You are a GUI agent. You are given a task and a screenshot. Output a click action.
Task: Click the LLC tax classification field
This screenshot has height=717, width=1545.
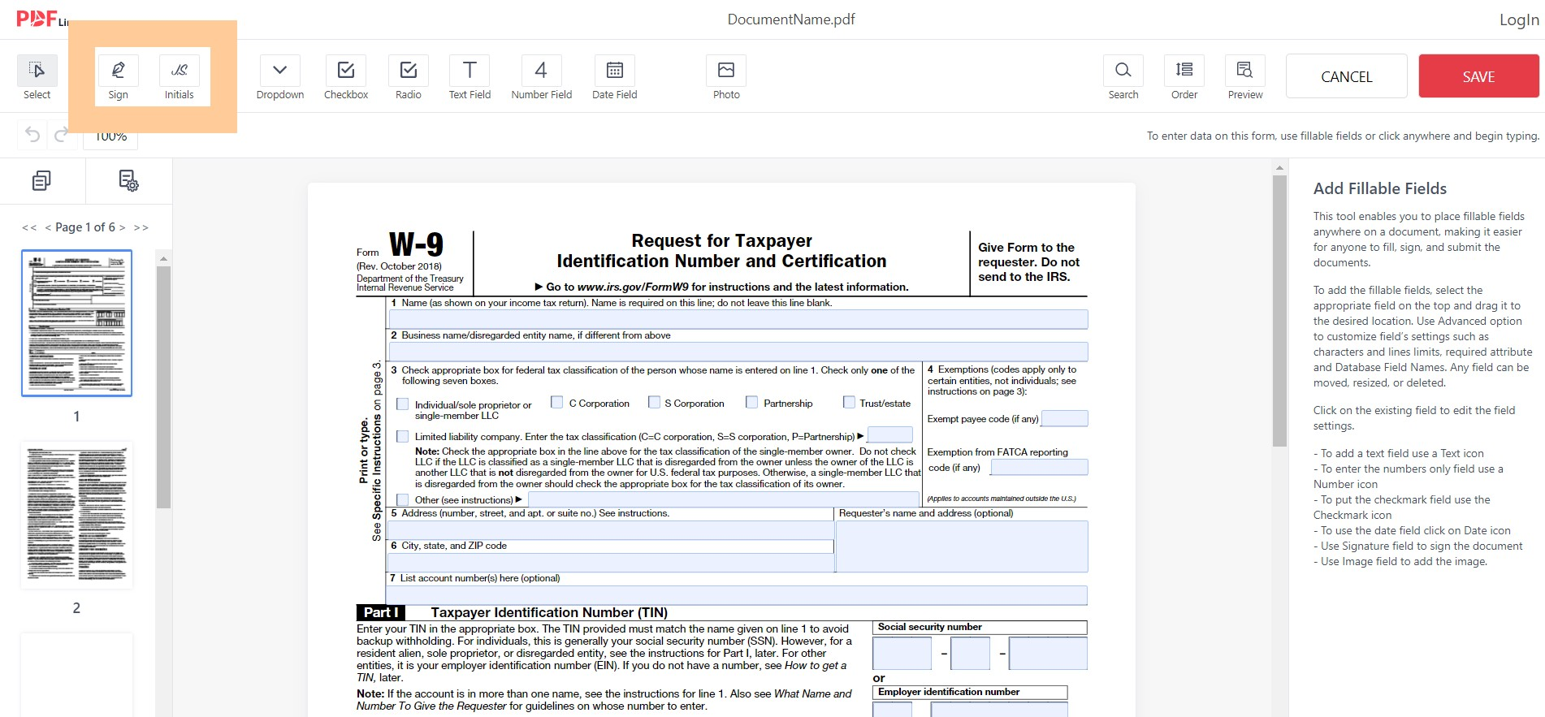click(889, 434)
